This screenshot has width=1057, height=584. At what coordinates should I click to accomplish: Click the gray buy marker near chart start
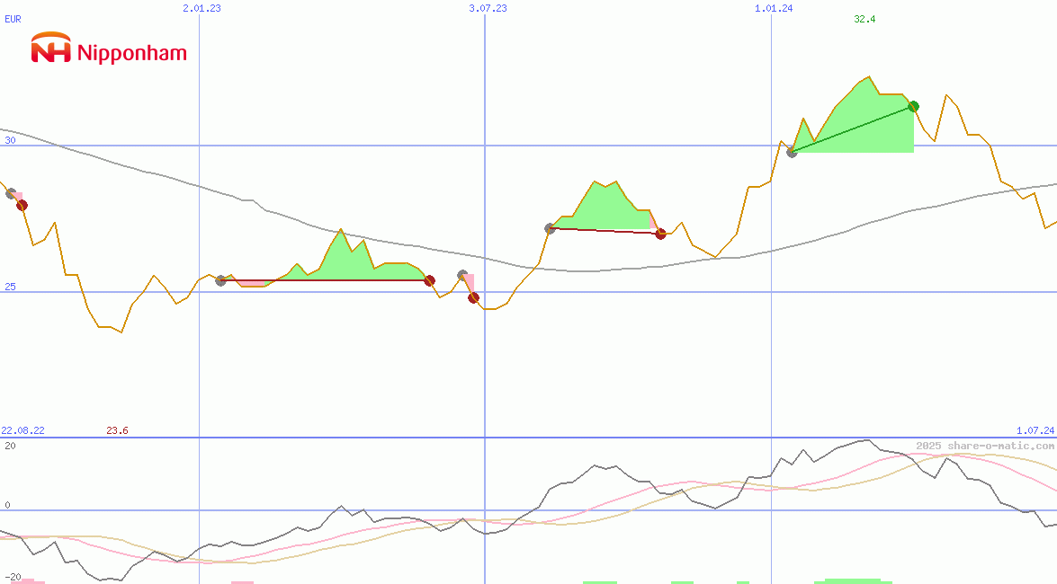point(11,193)
